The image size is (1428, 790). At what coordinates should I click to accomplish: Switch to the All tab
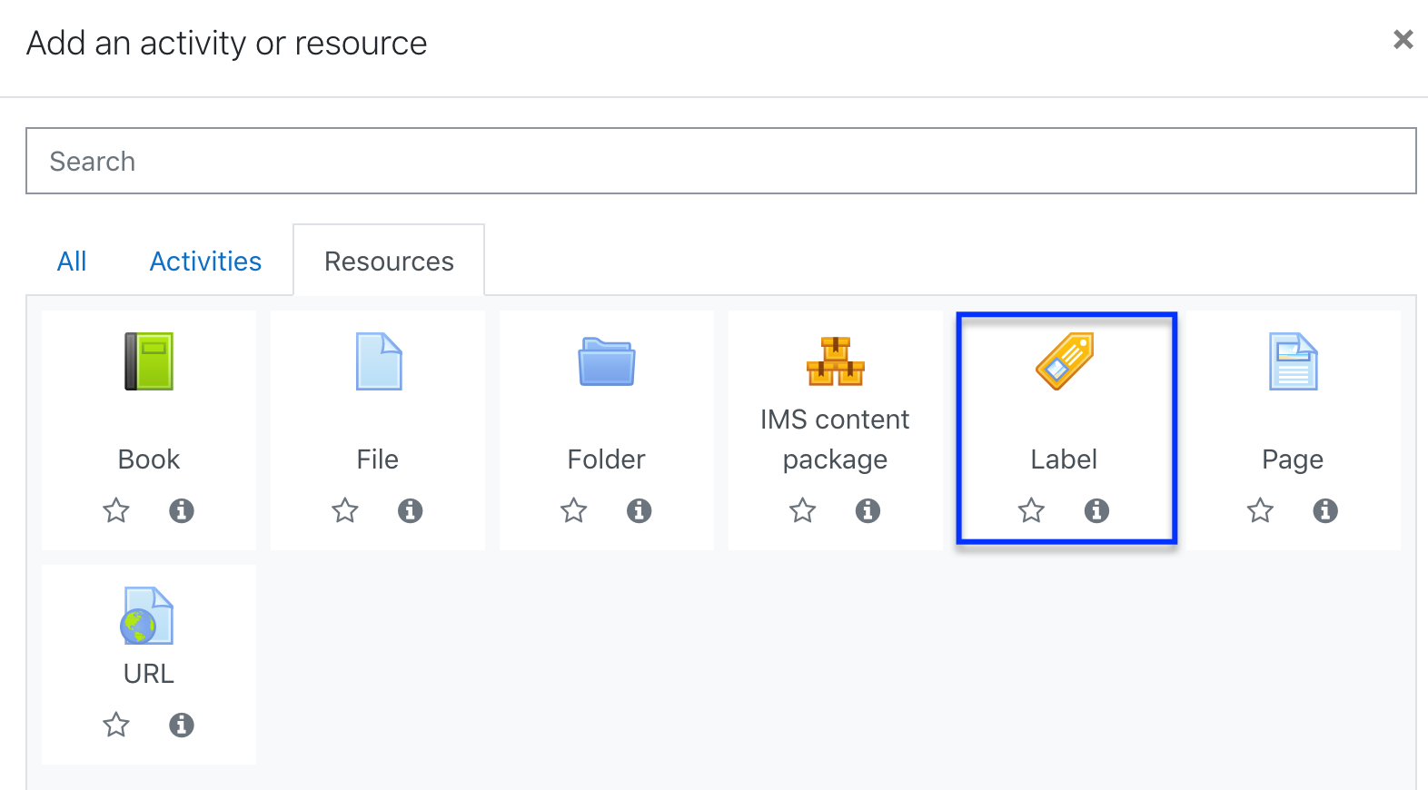pyautogui.click(x=72, y=262)
